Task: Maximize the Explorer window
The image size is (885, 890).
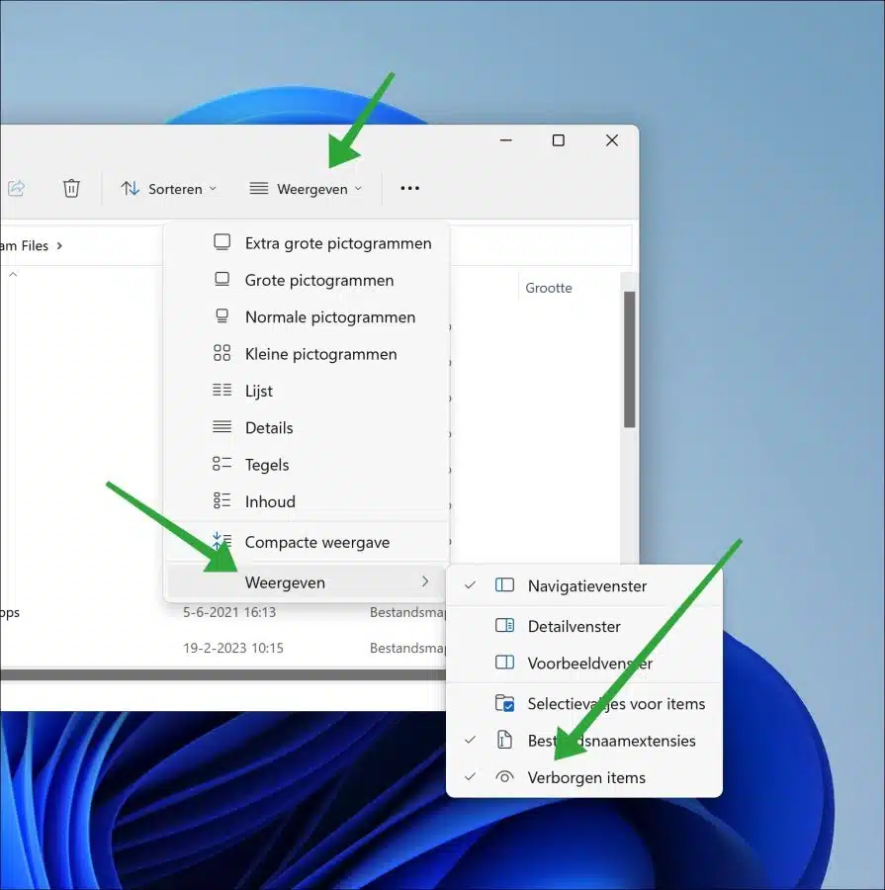Action: pos(559,140)
